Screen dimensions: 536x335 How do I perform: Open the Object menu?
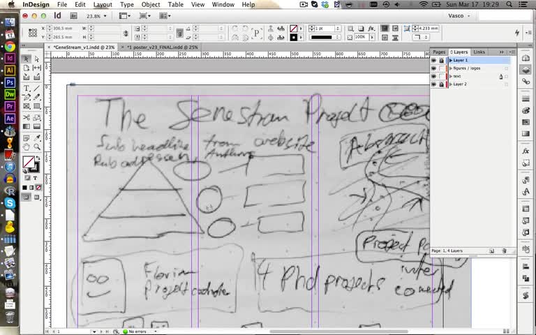coord(151,4)
